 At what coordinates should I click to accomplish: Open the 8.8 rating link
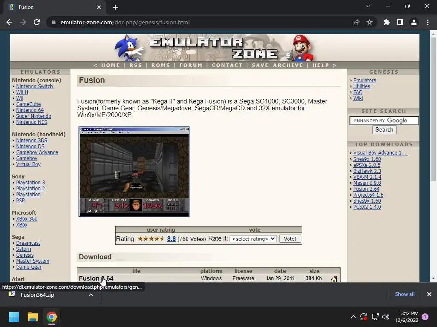pos(172,239)
